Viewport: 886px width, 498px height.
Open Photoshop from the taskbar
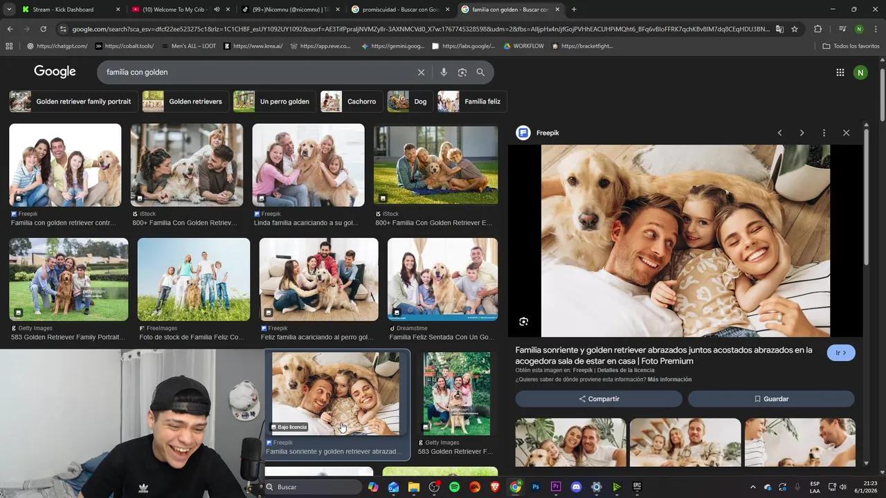point(536,487)
